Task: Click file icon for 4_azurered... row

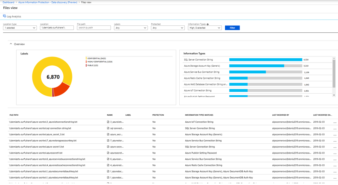Action: coord(108,165)
